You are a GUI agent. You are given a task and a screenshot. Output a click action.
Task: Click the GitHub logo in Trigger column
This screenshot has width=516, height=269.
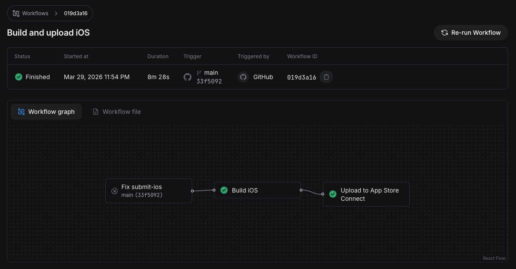[x=188, y=77]
